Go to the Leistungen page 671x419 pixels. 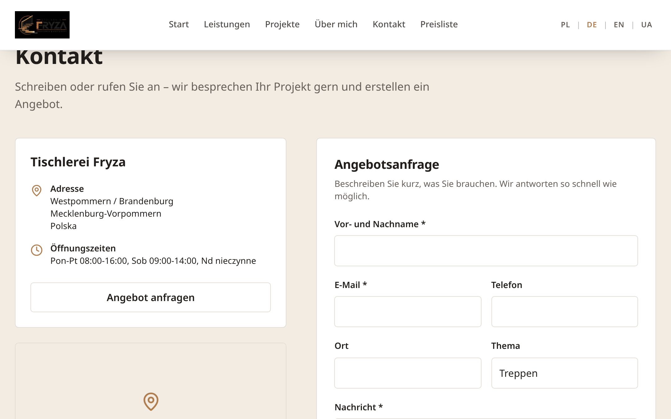(227, 24)
